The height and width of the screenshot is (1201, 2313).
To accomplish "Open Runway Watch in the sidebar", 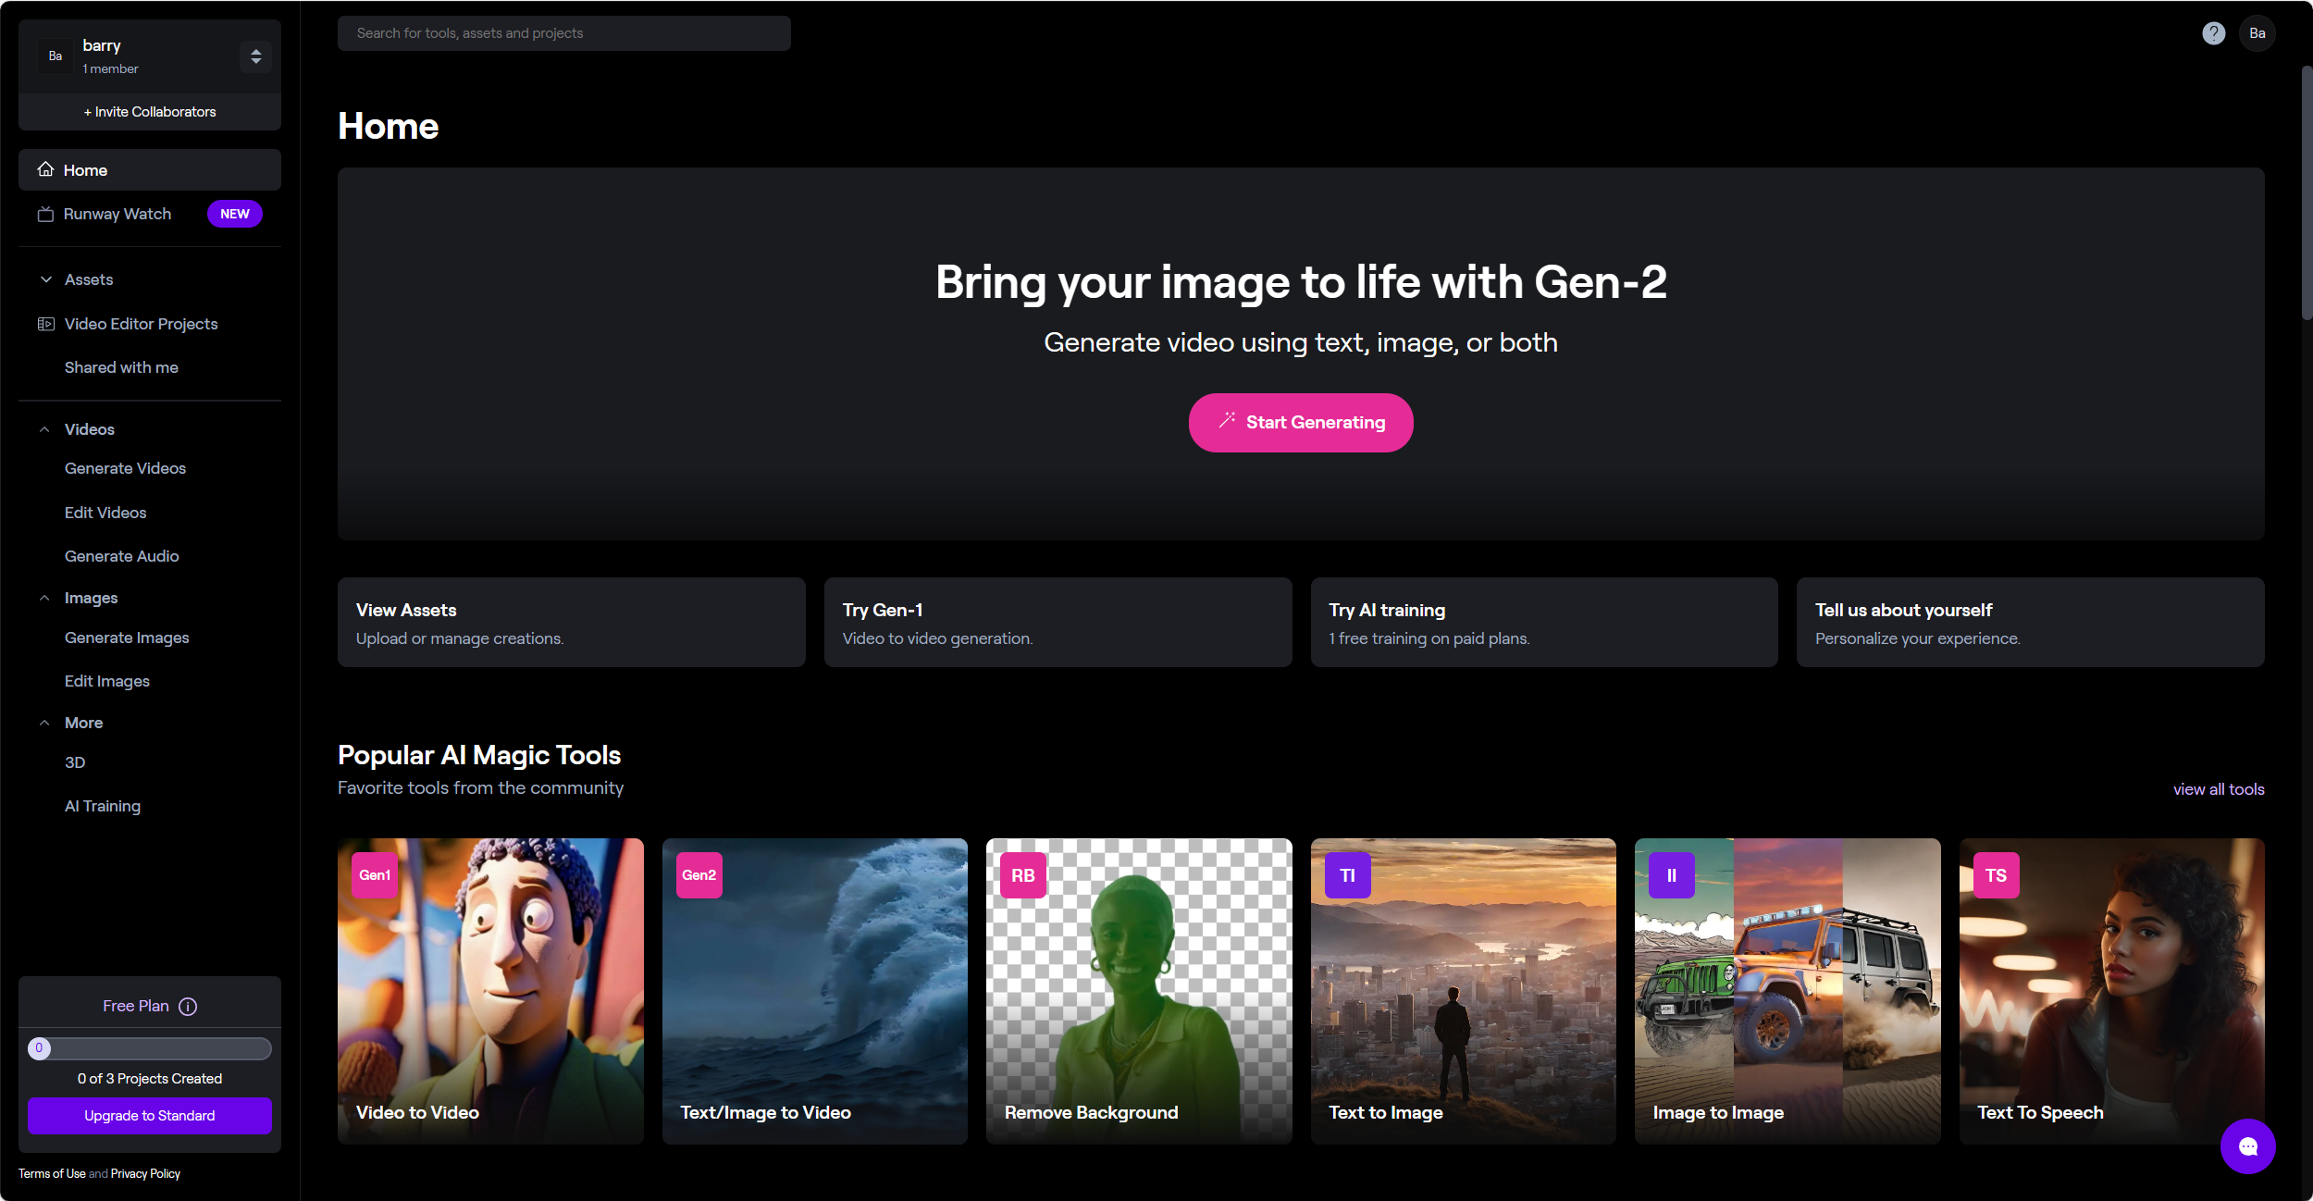I will [150, 214].
